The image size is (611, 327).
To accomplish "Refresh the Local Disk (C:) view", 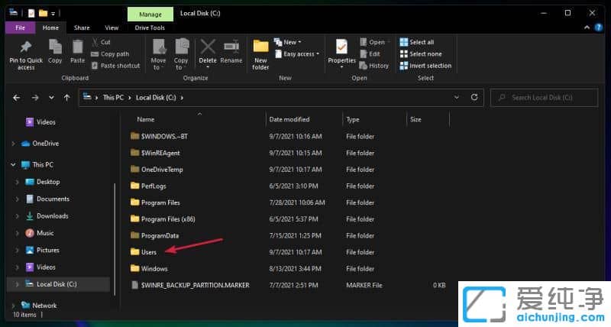I will (474, 98).
